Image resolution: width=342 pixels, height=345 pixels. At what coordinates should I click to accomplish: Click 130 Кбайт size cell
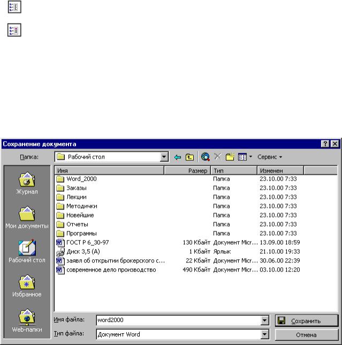(196, 242)
